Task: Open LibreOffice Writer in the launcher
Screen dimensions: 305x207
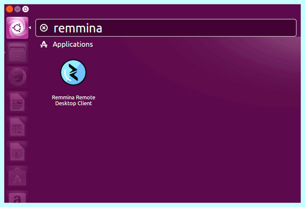Action: tap(17, 102)
